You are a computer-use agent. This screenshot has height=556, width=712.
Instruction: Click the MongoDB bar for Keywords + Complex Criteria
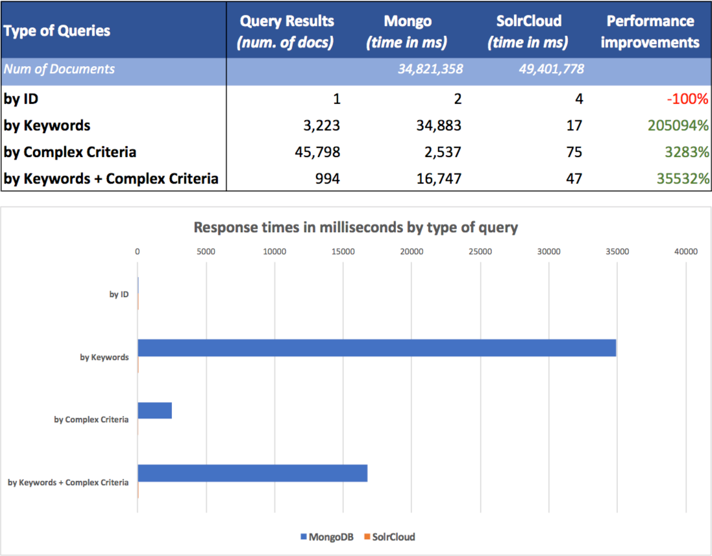click(x=252, y=473)
